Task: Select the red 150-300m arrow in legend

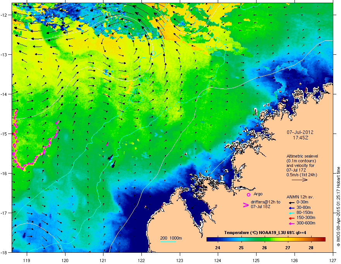Action: (292, 218)
